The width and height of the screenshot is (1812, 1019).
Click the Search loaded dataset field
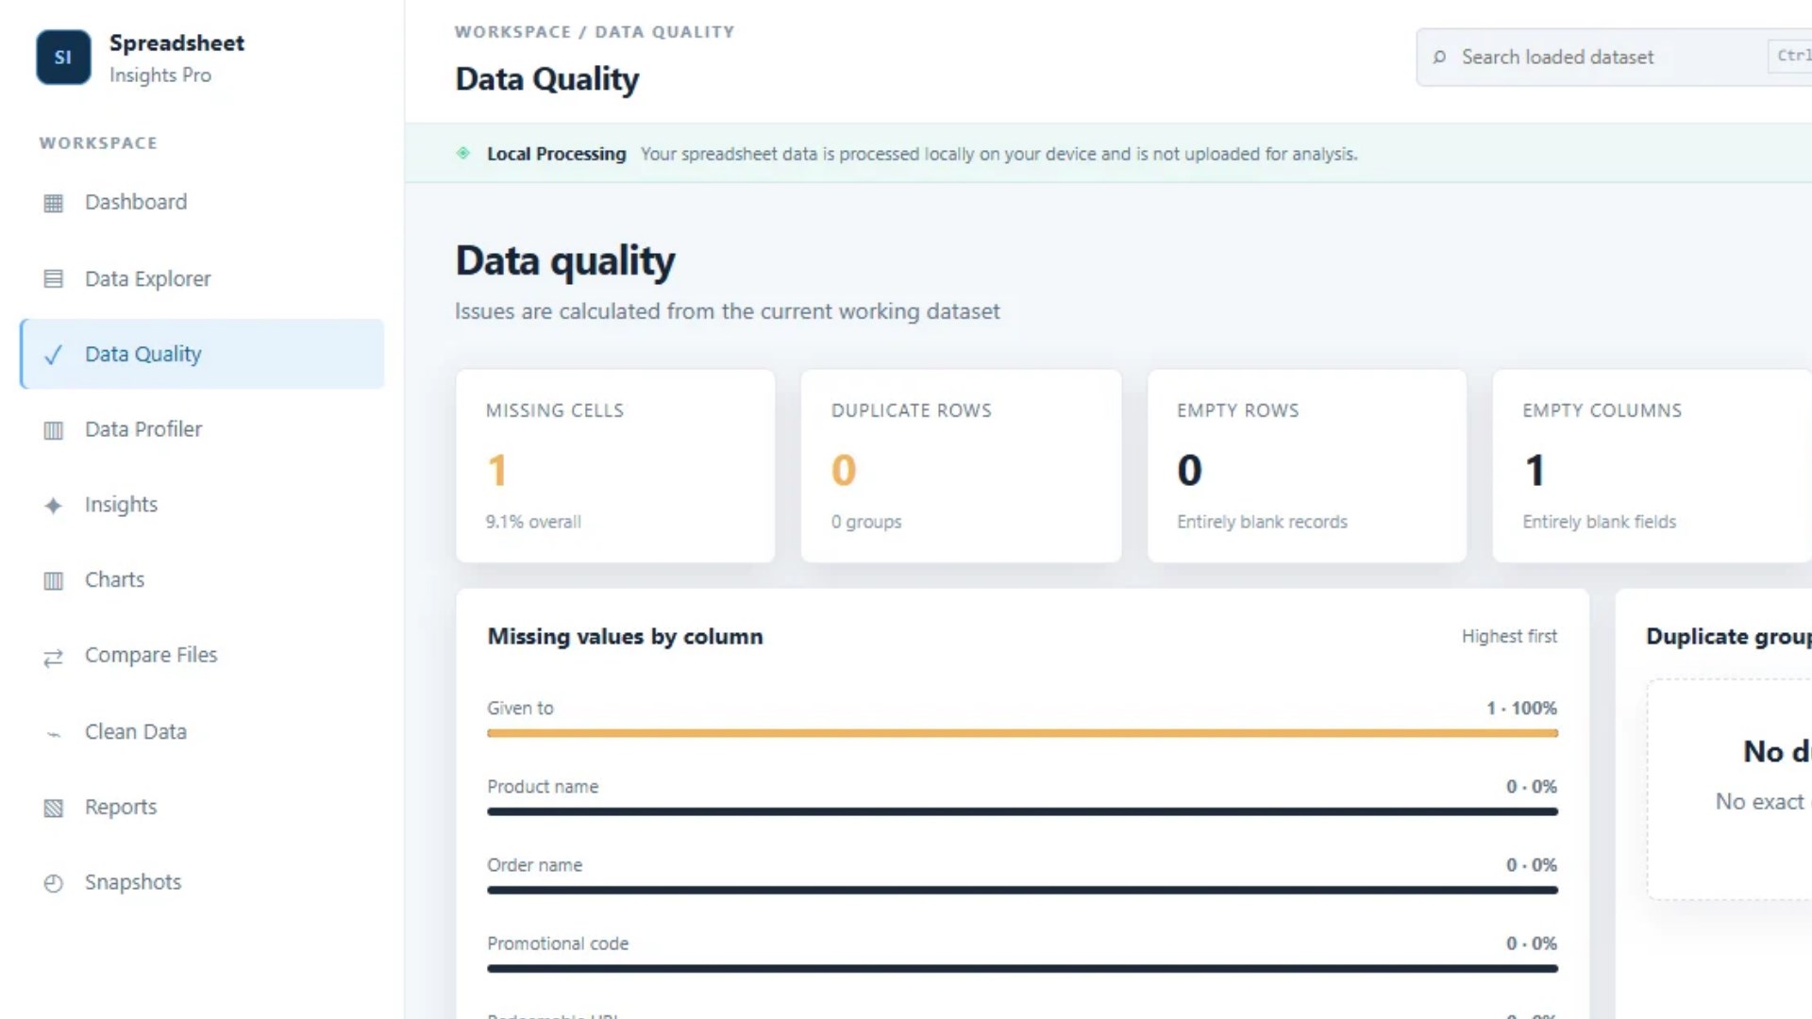pyautogui.click(x=1614, y=58)
